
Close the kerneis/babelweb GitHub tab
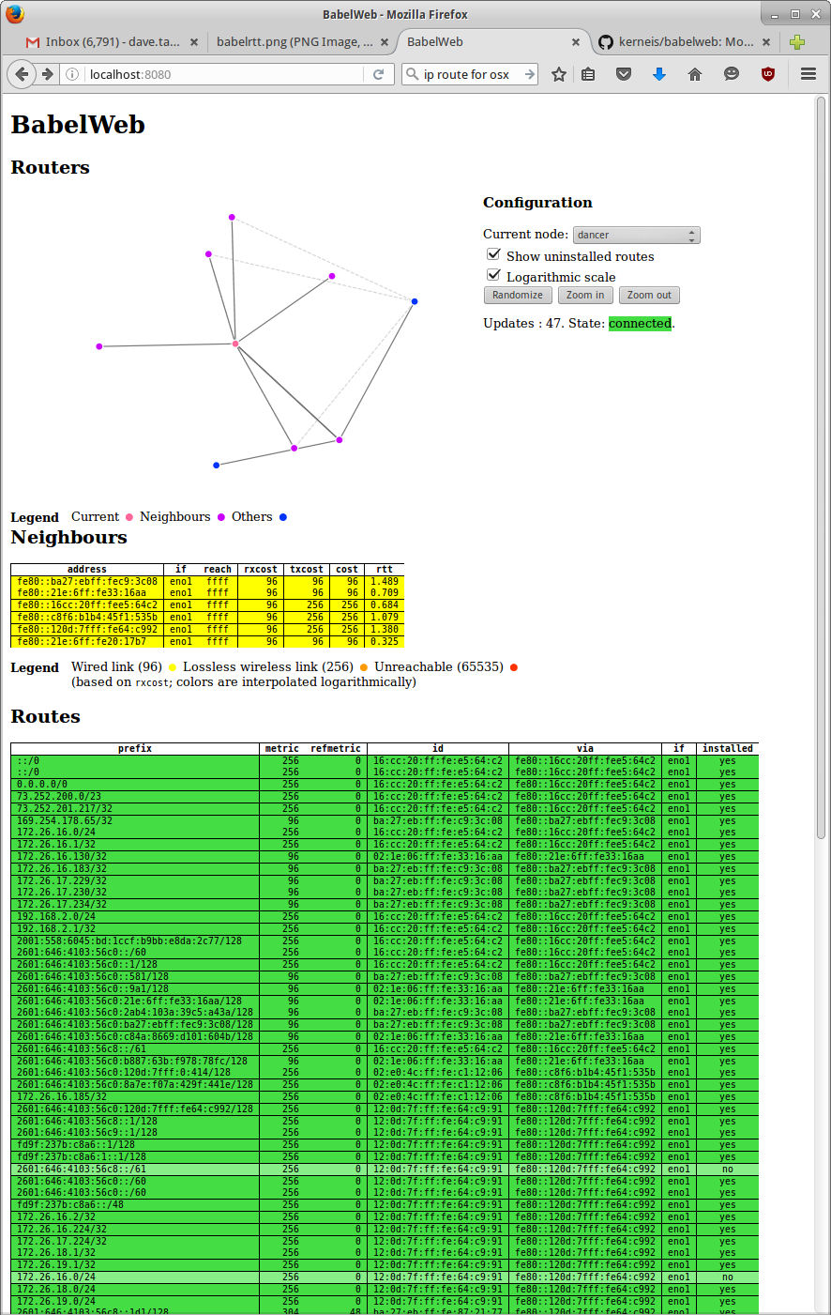pos(766,42)
